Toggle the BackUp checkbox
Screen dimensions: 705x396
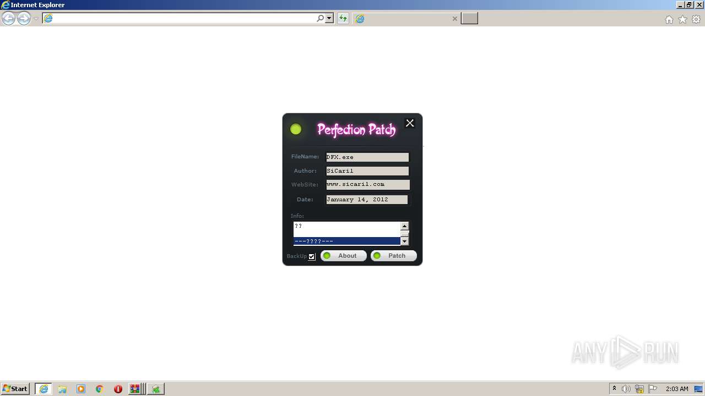click(312, 256)
